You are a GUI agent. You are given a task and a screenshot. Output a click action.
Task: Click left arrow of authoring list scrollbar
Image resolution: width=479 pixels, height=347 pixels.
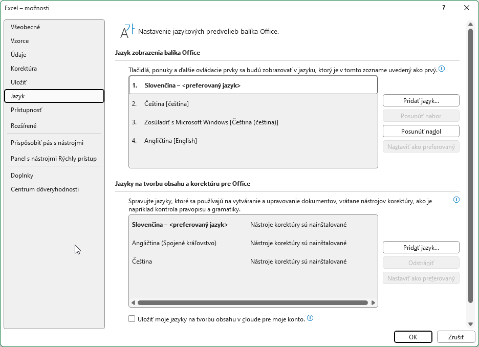[x=133, y=302]
